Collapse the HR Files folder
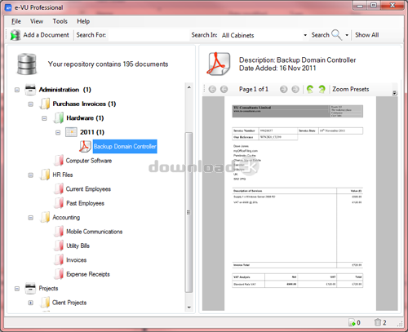The height and width of the screenshot is (332, 408). coord(31,175)
